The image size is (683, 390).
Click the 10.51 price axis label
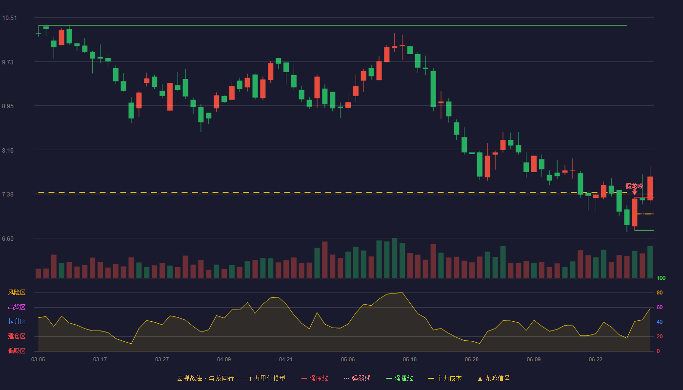click(x=9, y=18)
